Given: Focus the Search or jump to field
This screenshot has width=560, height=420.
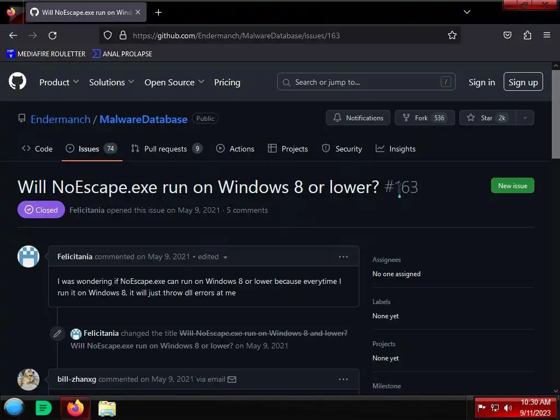Looking at the screenshot, I should pyautogui.click(x=366, y=82).
